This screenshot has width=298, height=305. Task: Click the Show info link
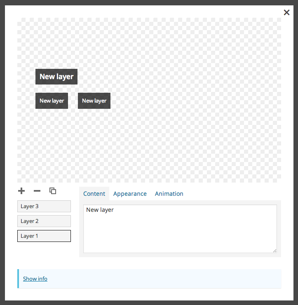35,279
